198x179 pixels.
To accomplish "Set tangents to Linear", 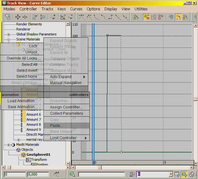I will (x=118, y=17).
